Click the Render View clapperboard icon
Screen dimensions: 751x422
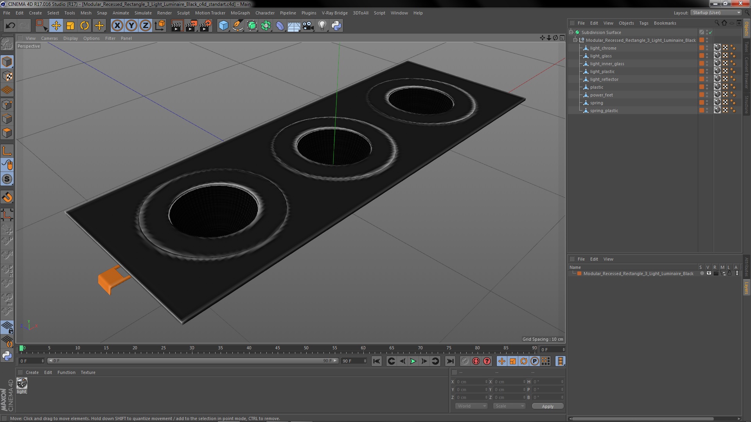pyautogui.click(x=177, y=26)
